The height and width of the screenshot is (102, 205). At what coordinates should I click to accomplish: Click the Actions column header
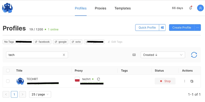(187, 70)
